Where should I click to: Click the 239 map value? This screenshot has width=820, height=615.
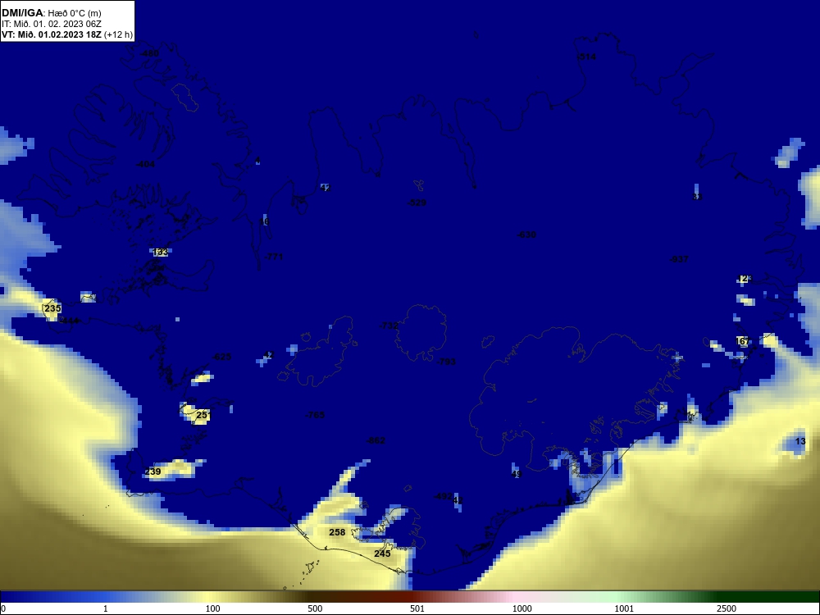(x=153, y=471)
